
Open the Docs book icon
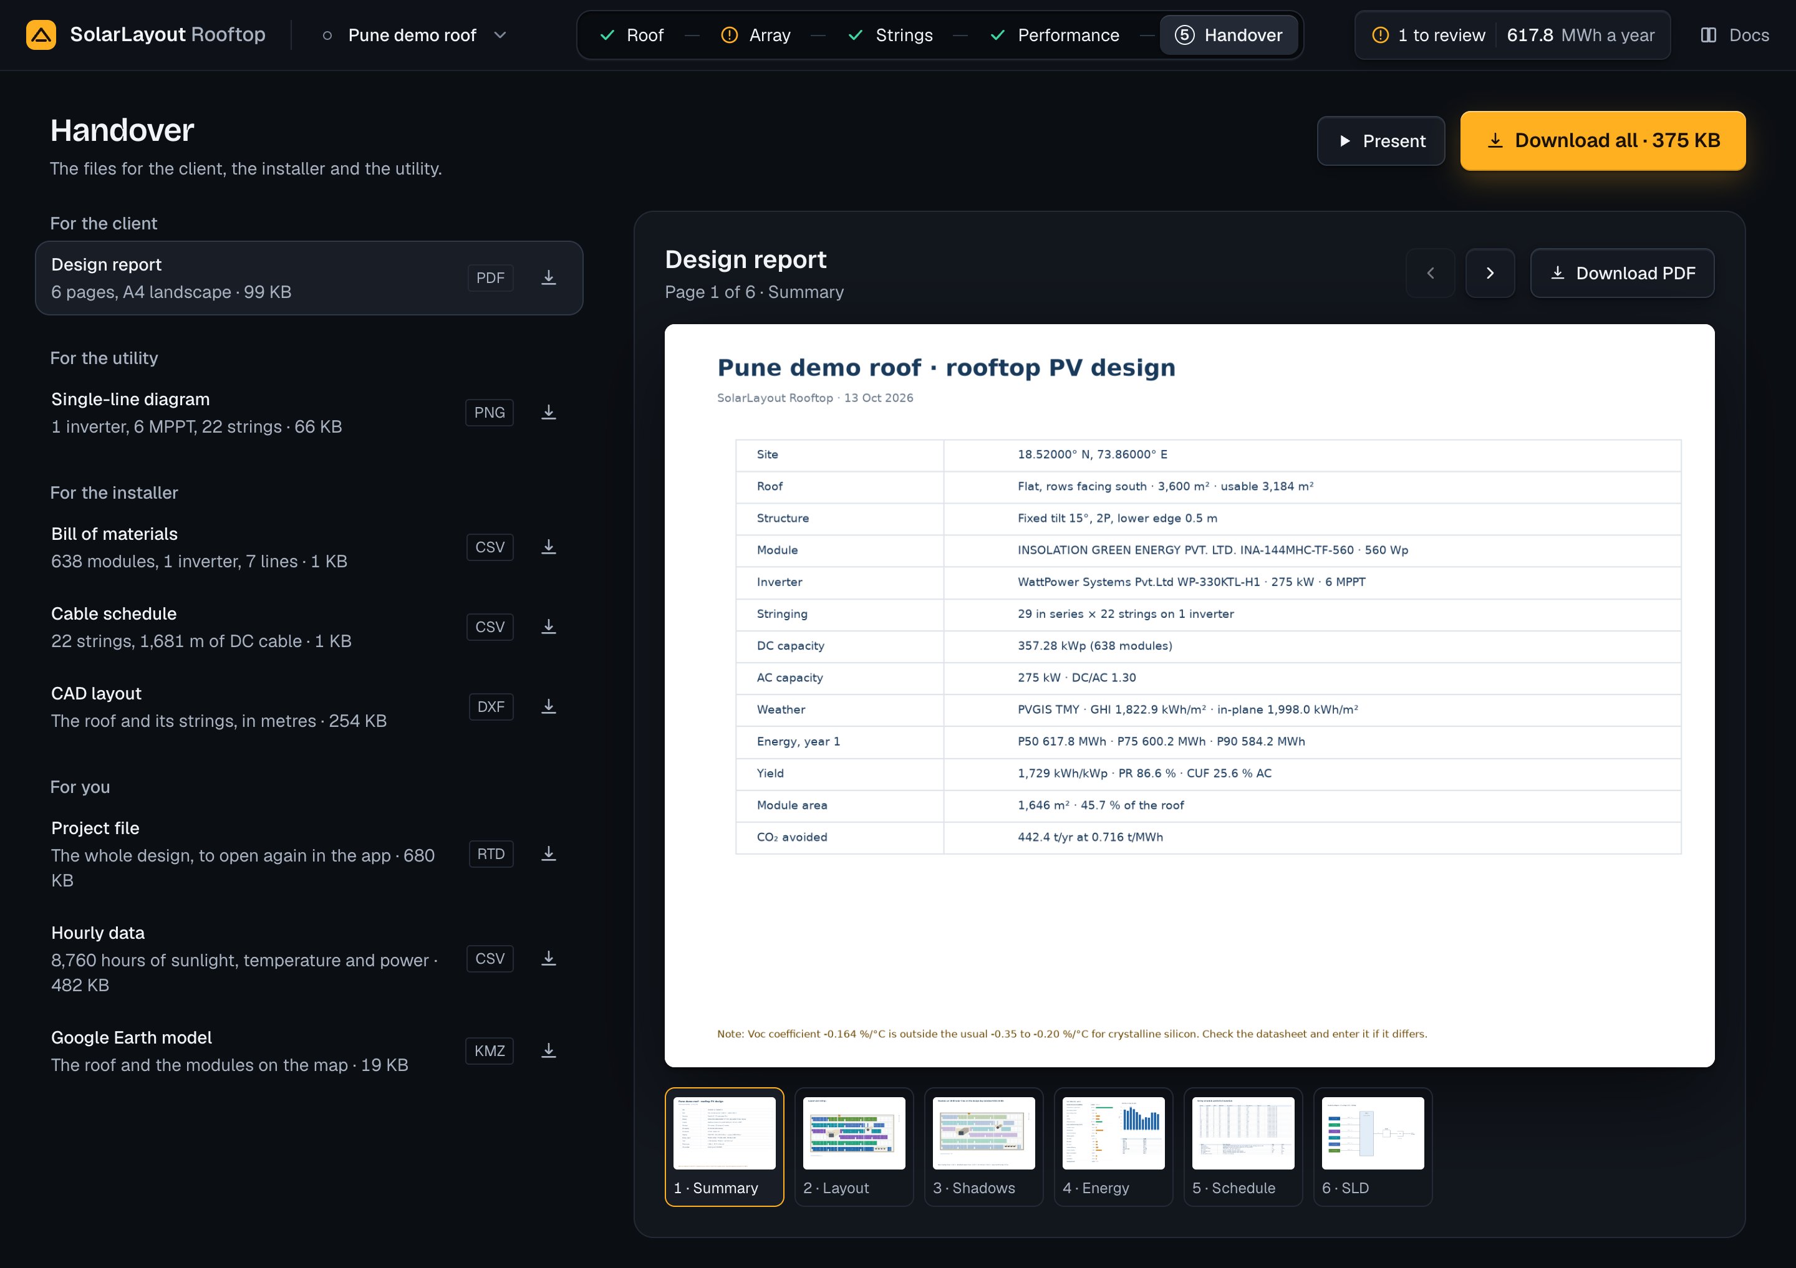pyautogui.click(x=1709, y=35)
